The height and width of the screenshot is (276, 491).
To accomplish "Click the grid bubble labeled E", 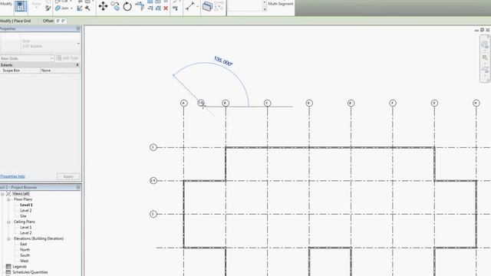I will tap(351, 103).
